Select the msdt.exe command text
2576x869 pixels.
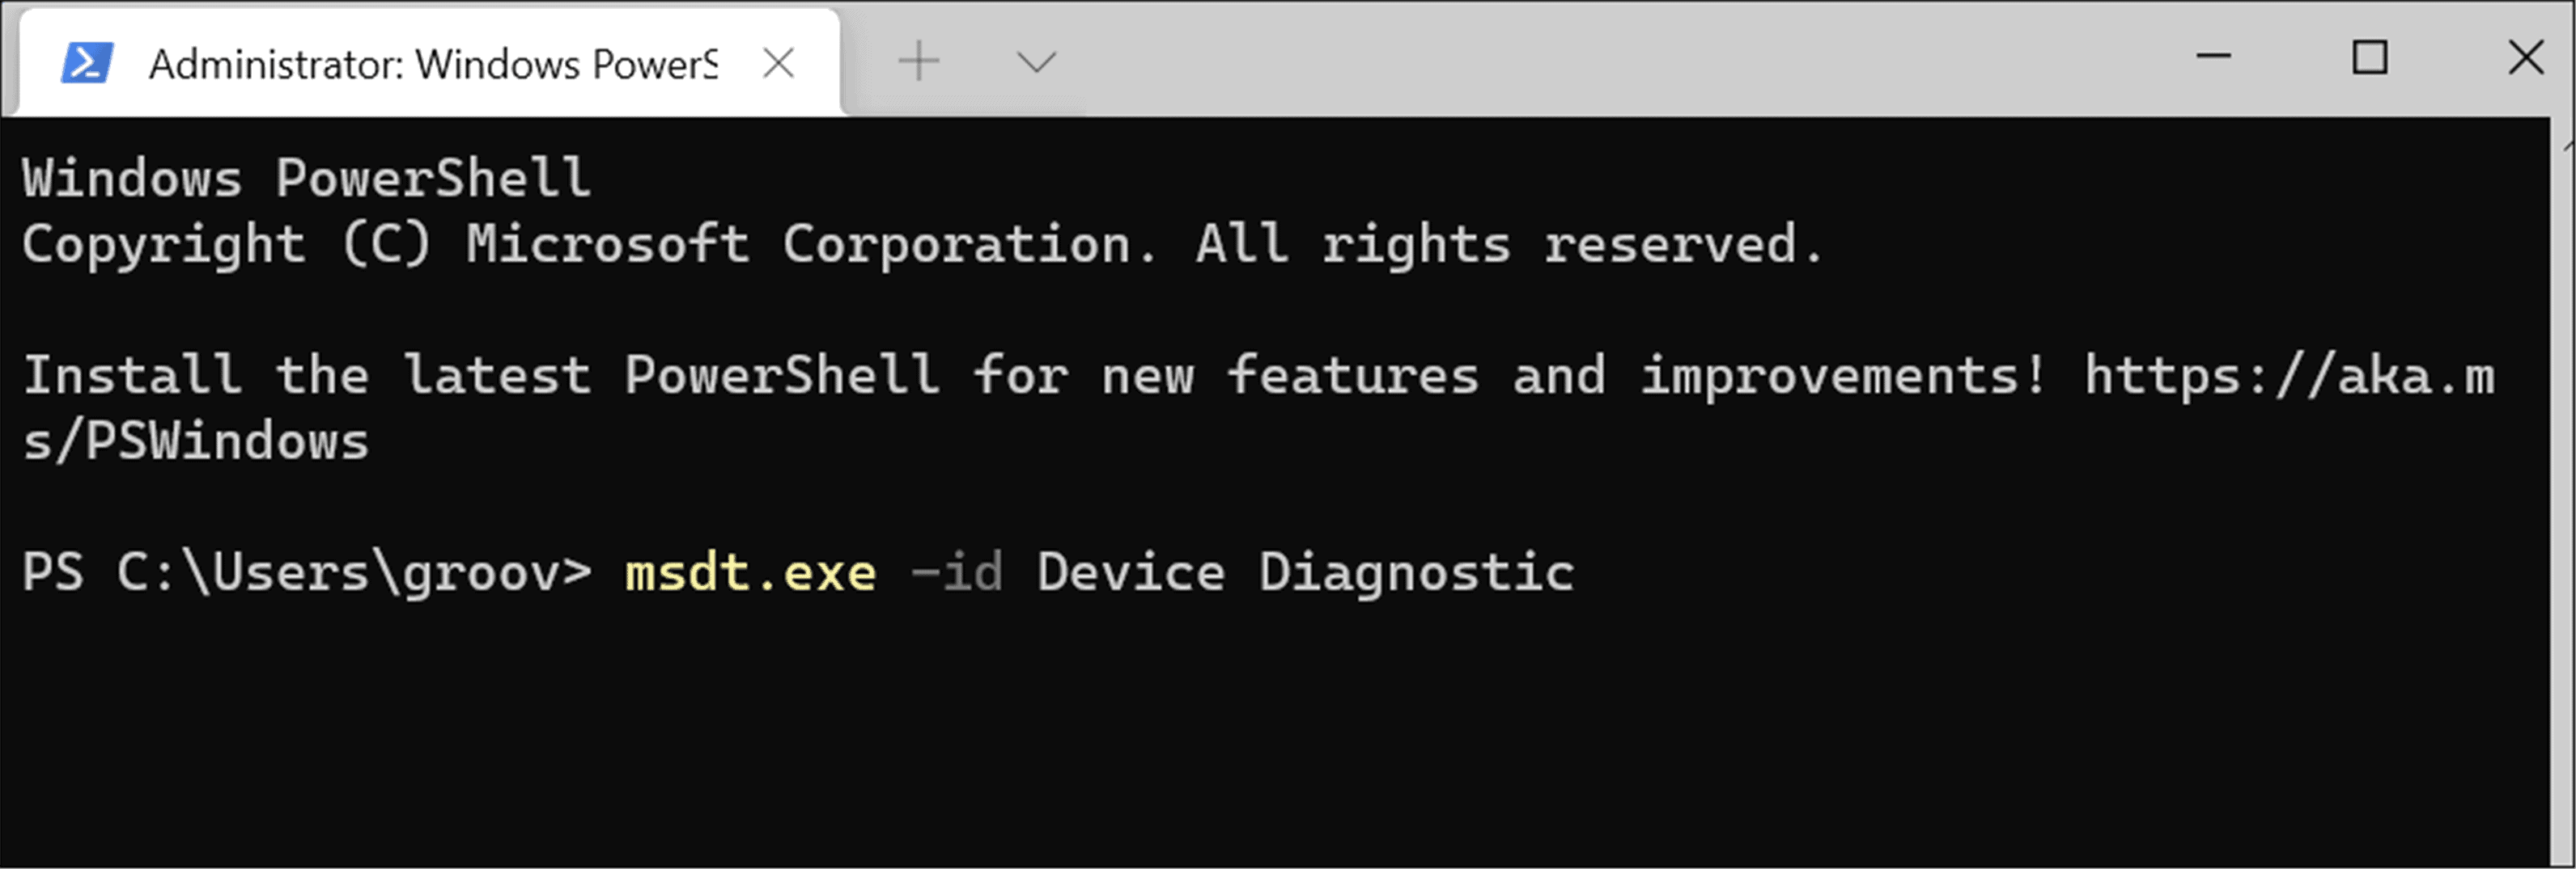pyautogui.click(x=750, y=572)
